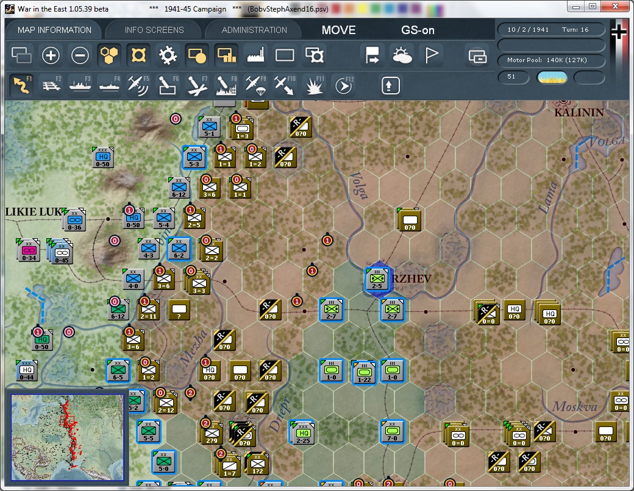Image resolution: width=634 pixels, height=491 pixels.
Task: Select the blue 4-0 infantry unit
Action: pyautogui.click(x=133, y=279)
